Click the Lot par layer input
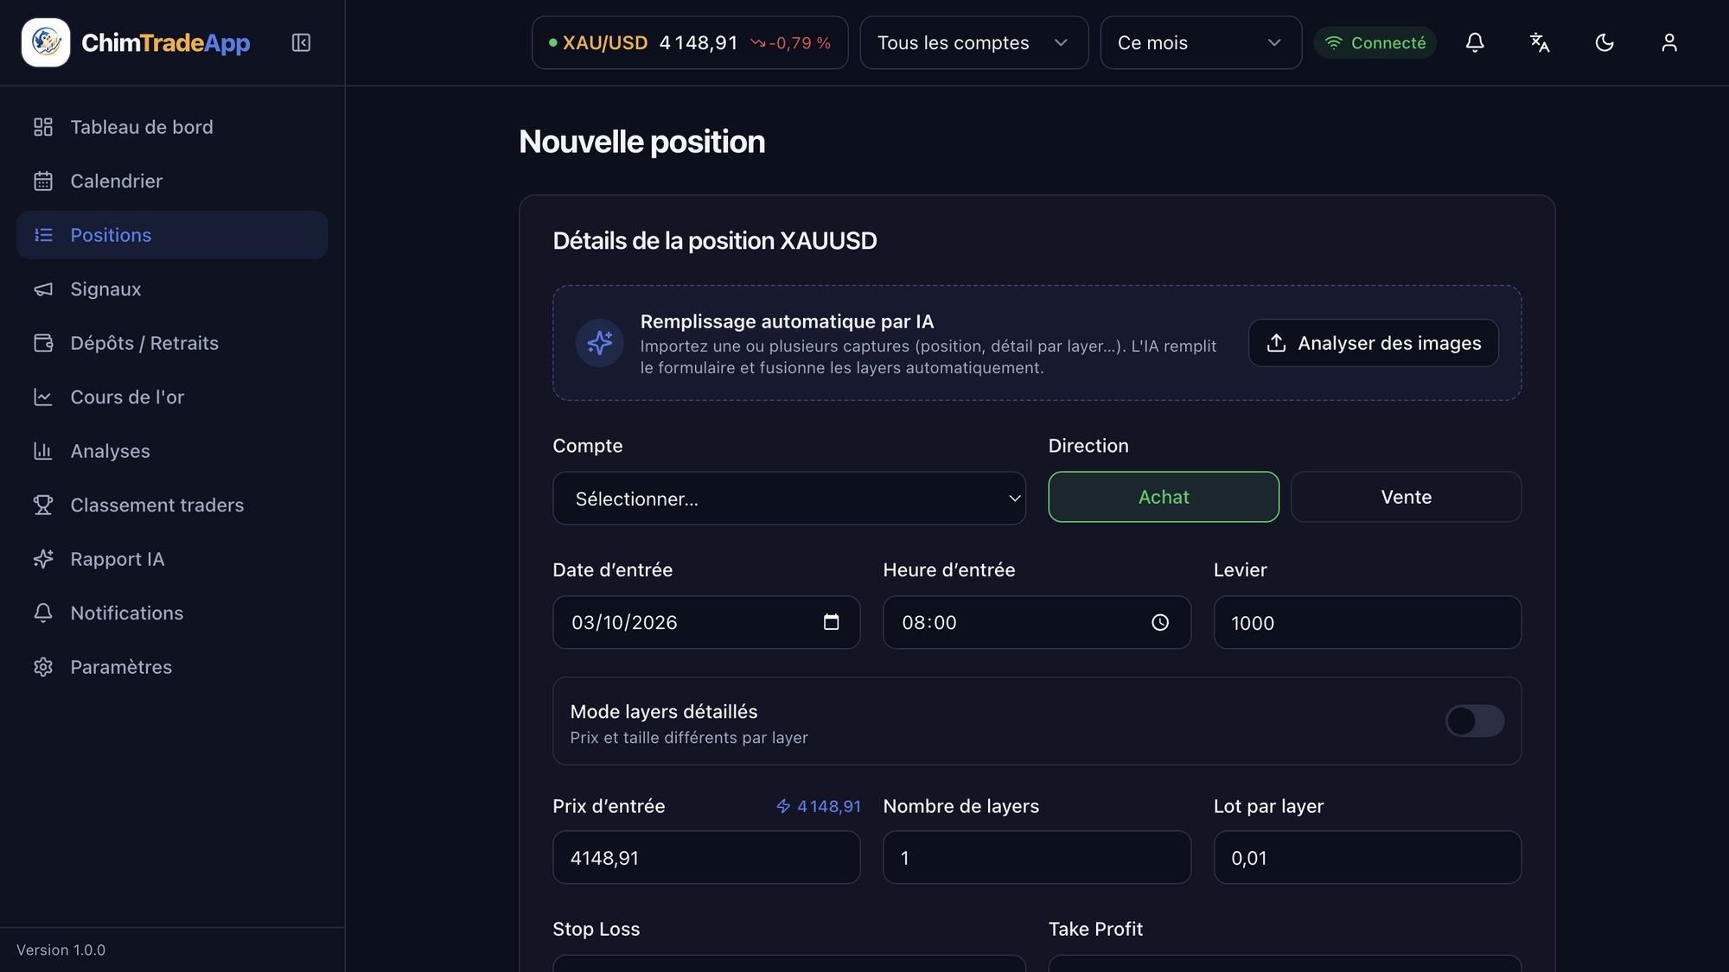The image size is (1729, 972). tap(1367, 857)
